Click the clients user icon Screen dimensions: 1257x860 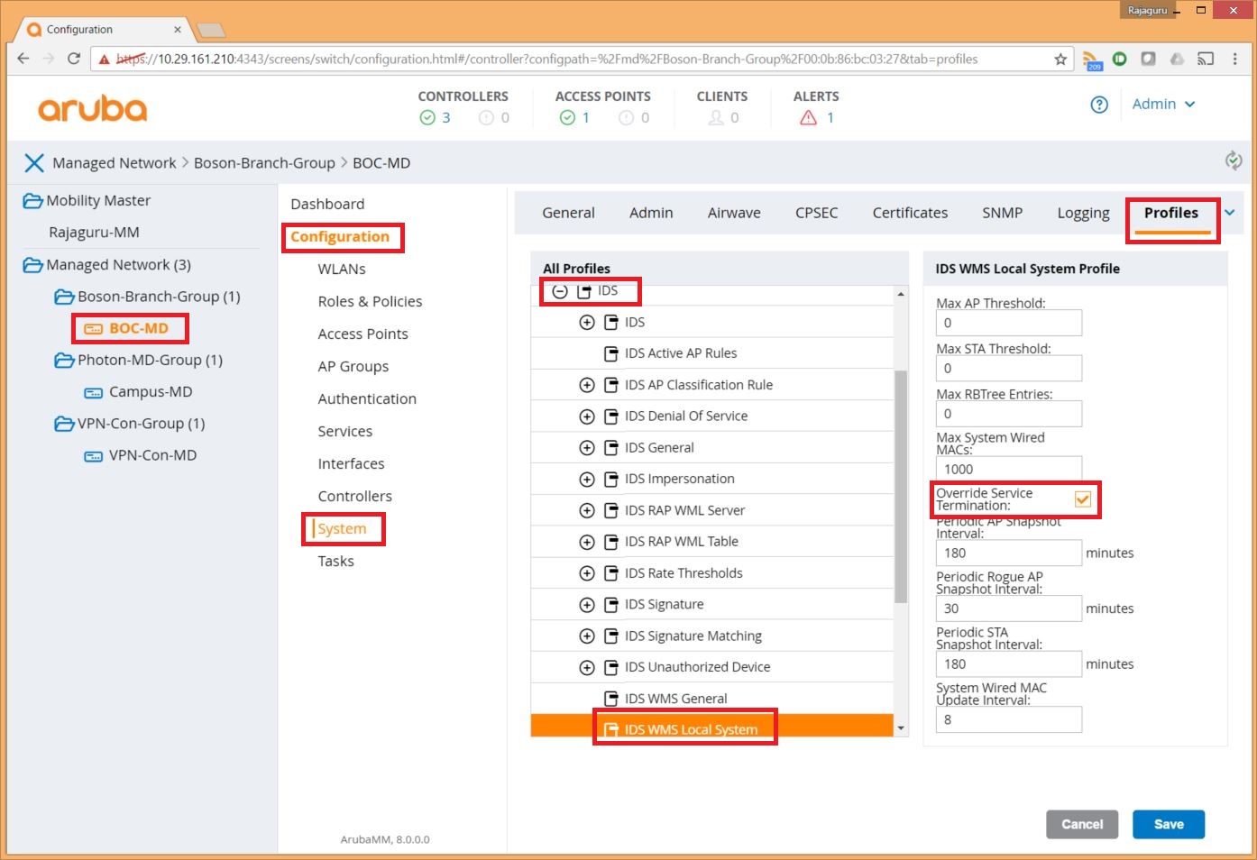pyautogui.click(x=716, y=118)
